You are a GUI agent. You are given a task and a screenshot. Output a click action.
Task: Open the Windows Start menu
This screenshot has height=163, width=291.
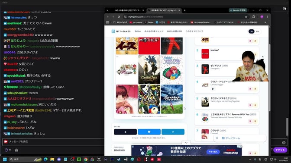pos(5,159)
